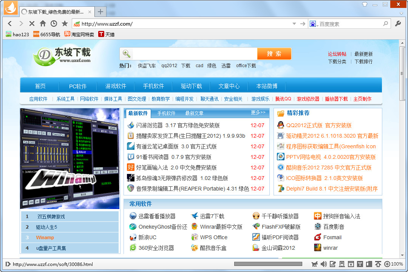Open address bar dropdown arrow
Viewport: 408px width, 272px height.
294,24
